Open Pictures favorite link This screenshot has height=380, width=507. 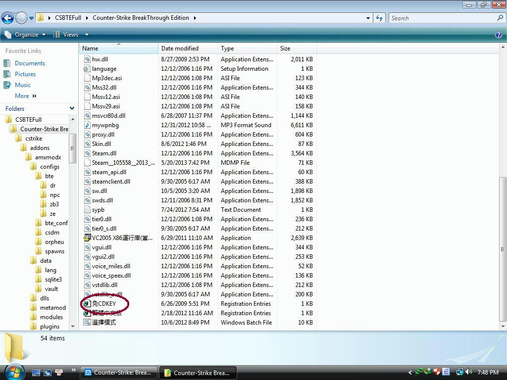(25, 74)
